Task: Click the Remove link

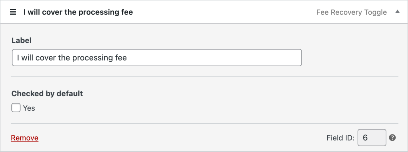Action: 25,138
